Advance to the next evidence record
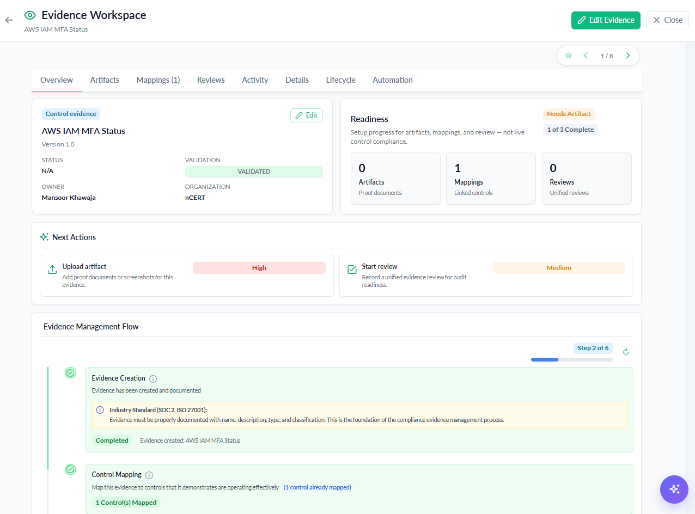 click(627, 56)
